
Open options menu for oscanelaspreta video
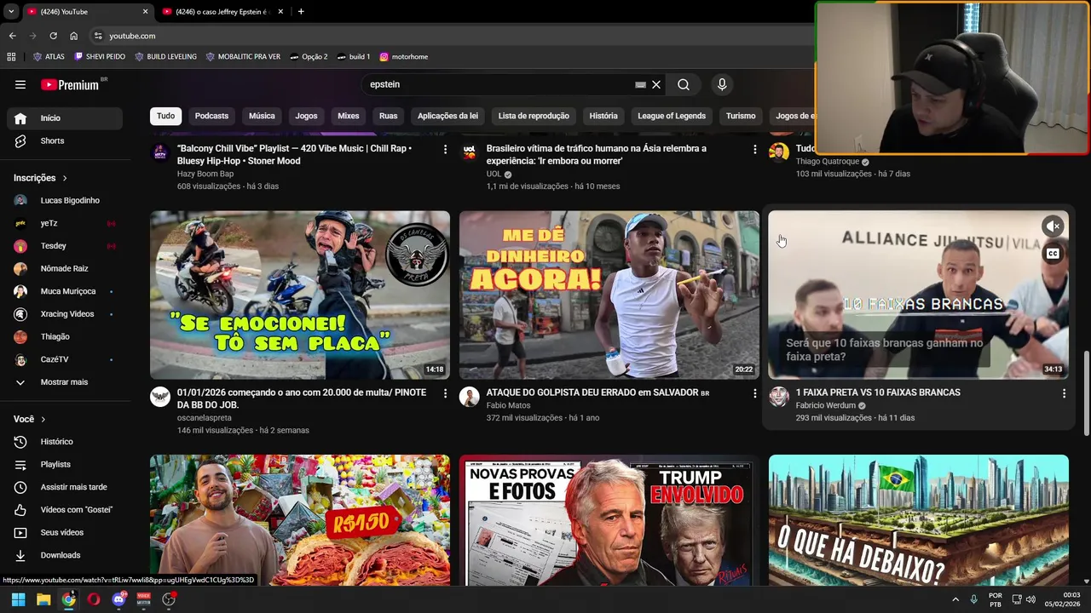click(445, 393)
